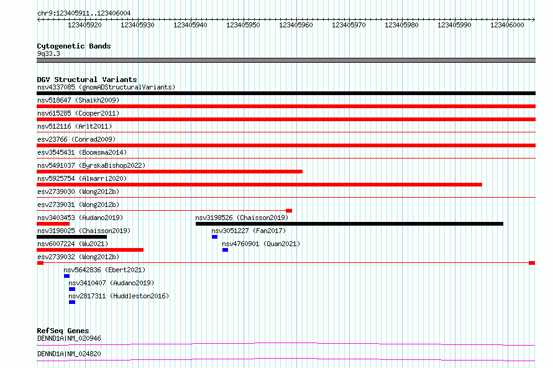Open nsv3403453 (Audano2019) variant
This screenshot has width=553, height=368.
(x=80, y=218)
